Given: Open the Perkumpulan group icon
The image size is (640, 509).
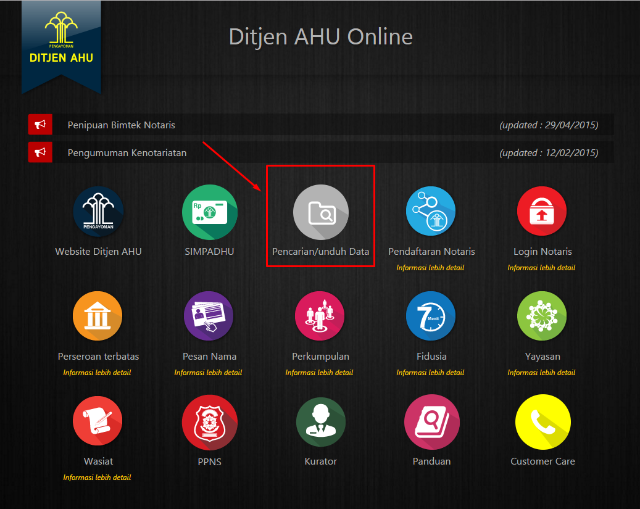Looking at the screenshot, I should (x=320, y=316).
